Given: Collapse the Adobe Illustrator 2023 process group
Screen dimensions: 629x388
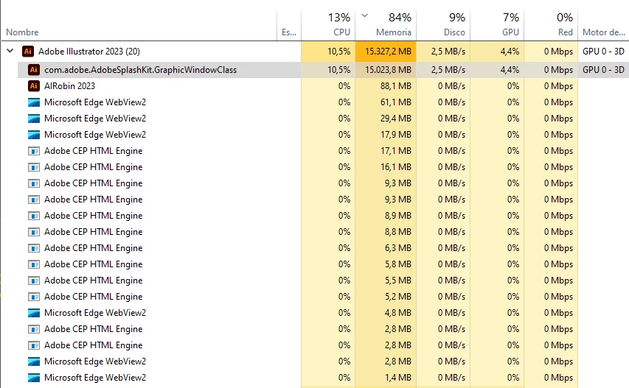Looking at the screenshot, I should [x=10, y=51].
